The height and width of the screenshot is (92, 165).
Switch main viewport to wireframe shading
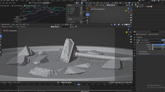pos(125,25)
